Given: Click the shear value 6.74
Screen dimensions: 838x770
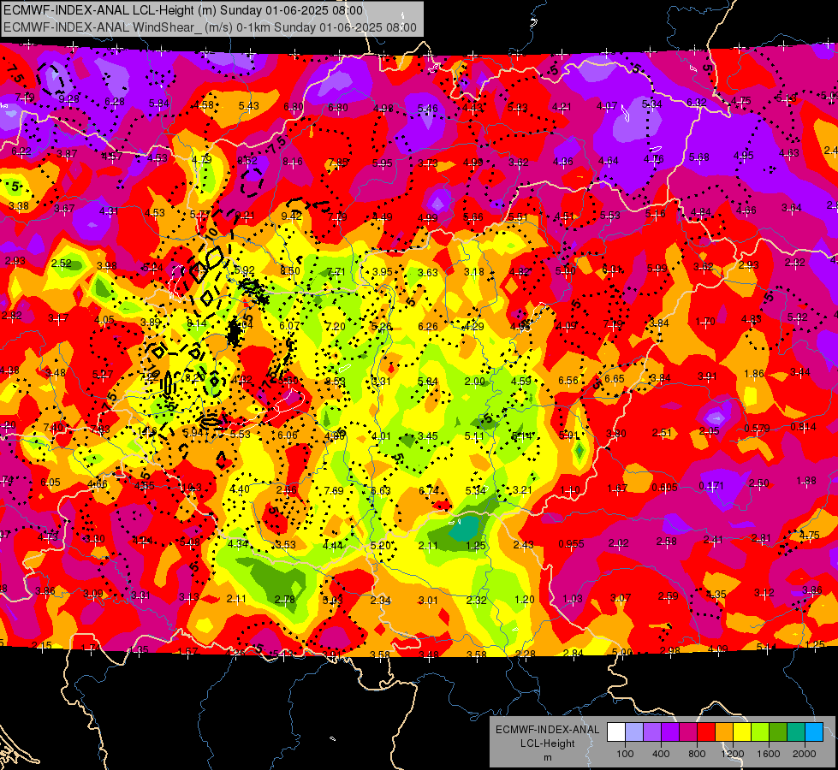Looking at the screenshot, I should [429, 490].
